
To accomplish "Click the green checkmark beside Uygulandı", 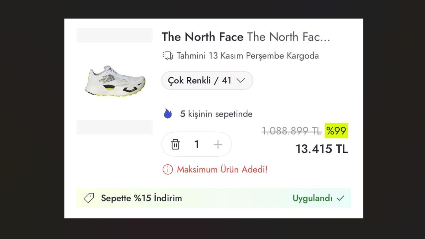I will tap(340, 199).
